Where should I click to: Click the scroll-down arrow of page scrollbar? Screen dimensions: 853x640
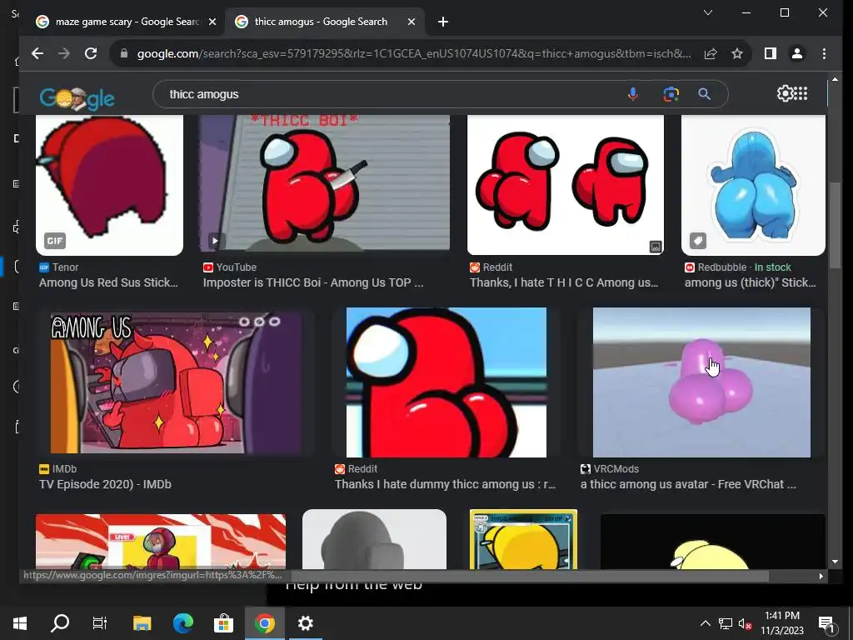pyautogui.click(x=835, y=562)
